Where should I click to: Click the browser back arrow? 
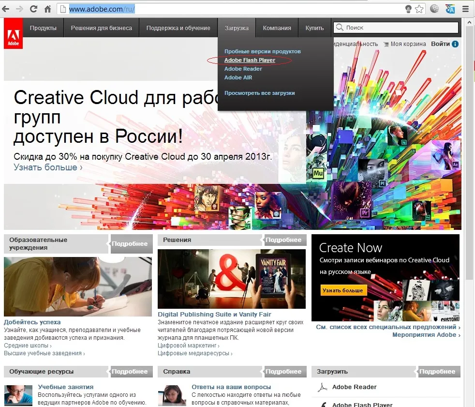click(7, 9)
